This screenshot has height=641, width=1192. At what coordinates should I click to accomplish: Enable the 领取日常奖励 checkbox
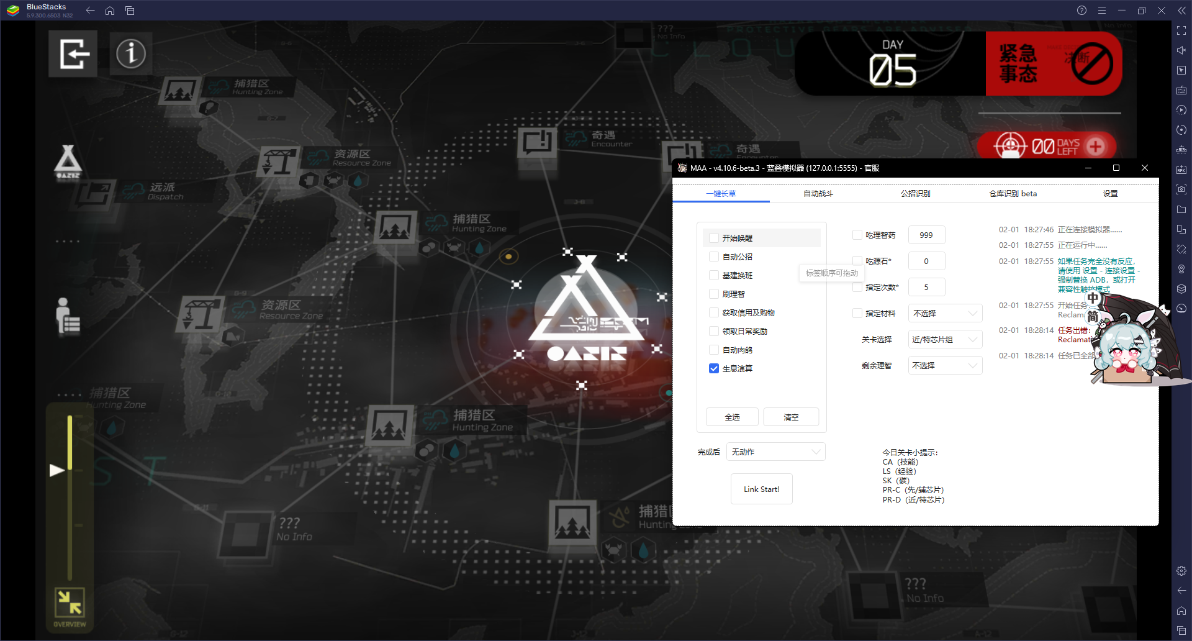click(x=714, y=331)
